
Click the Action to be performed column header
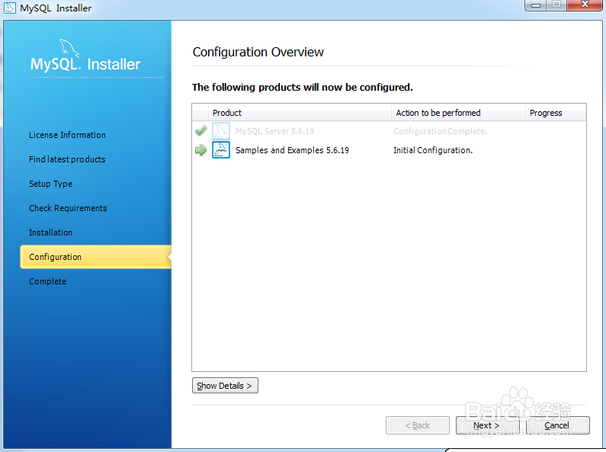[458, 113]
